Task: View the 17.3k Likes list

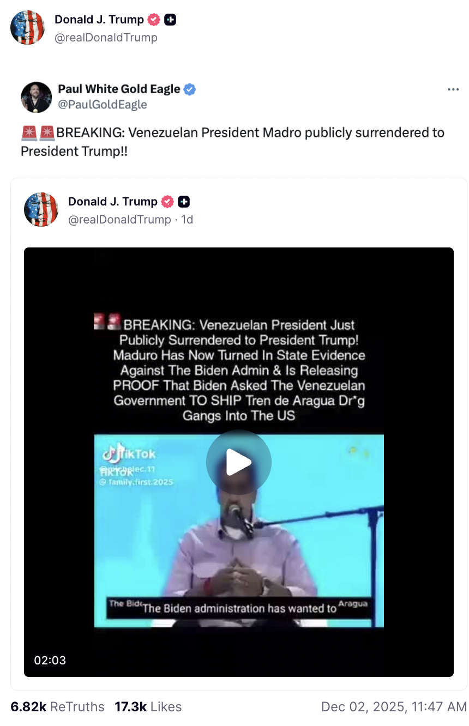Action: pos(148,707)
